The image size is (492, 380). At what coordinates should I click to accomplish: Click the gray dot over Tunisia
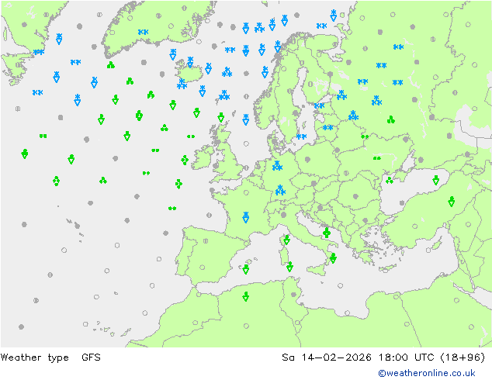pos(293,295)
